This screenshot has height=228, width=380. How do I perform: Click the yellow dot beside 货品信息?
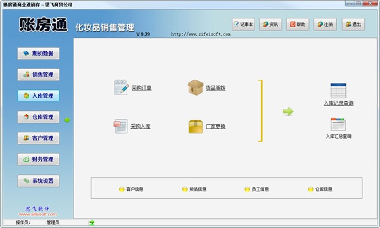point(185,189)
